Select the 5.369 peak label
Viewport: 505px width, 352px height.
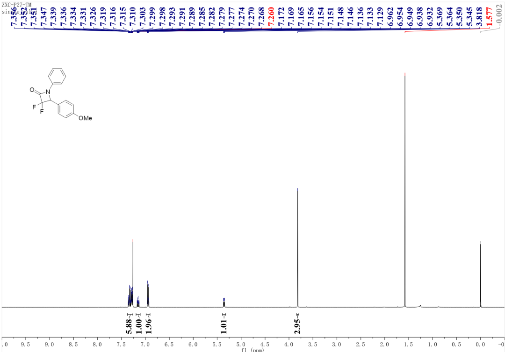click(440, 17)
